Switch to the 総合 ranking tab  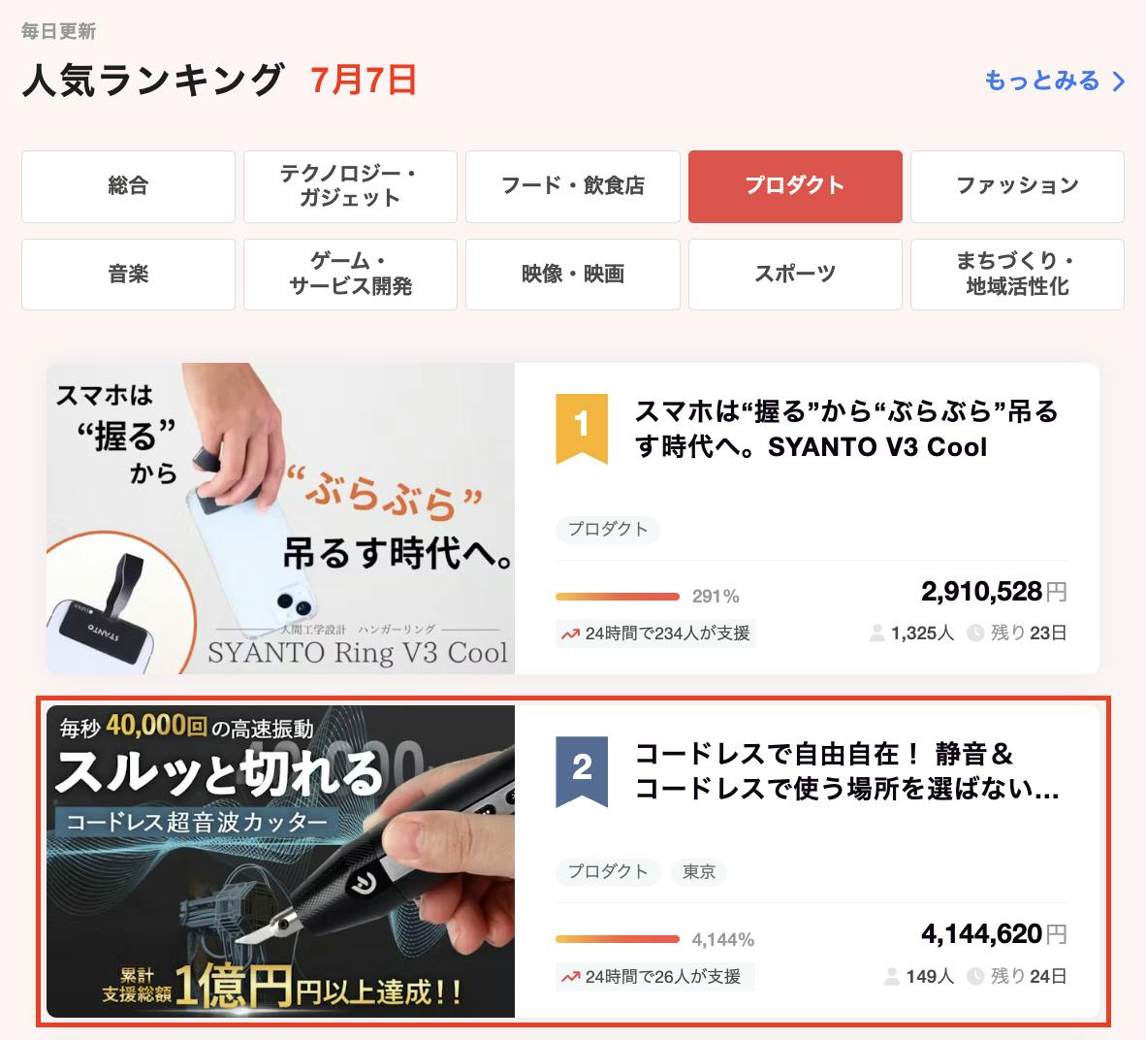click(129, 186)
